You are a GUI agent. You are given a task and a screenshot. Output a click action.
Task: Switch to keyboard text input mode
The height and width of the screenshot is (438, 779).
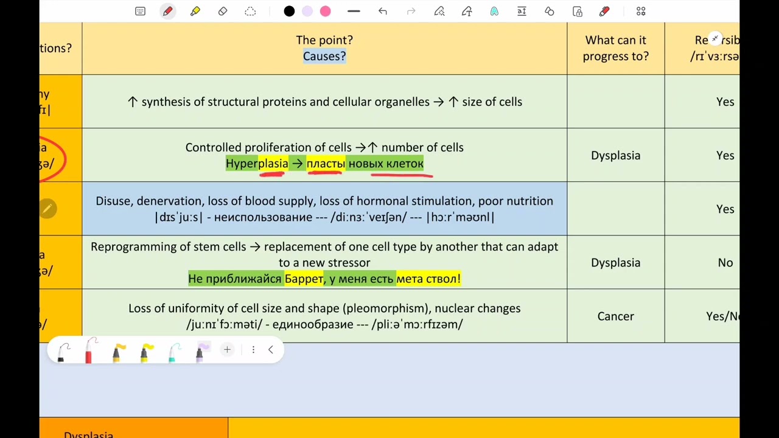[x=141, y=12]
